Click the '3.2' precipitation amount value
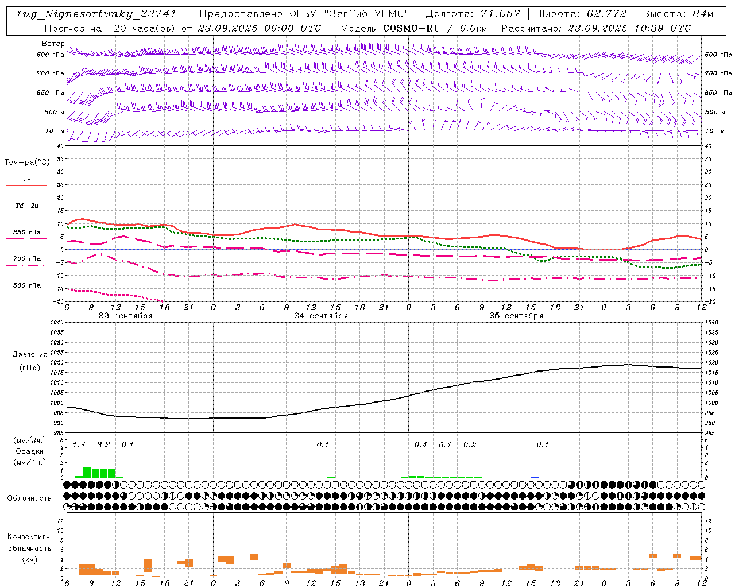The image size is (735, 588). 103,445
